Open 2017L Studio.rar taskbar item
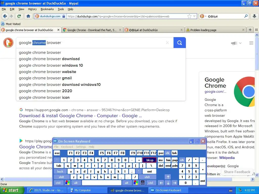This screenshot has width=259, height=194. pos(47,190)
